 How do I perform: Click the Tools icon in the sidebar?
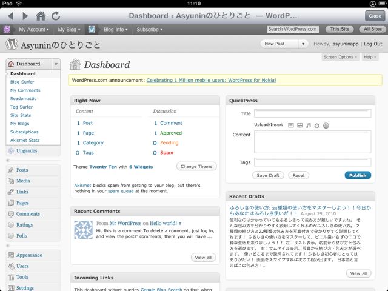point(11,277)
